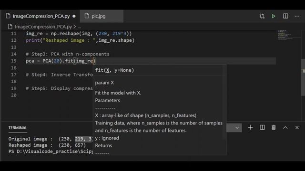
Task: Click line number 11 in the gutter
Action: [14, 34]
